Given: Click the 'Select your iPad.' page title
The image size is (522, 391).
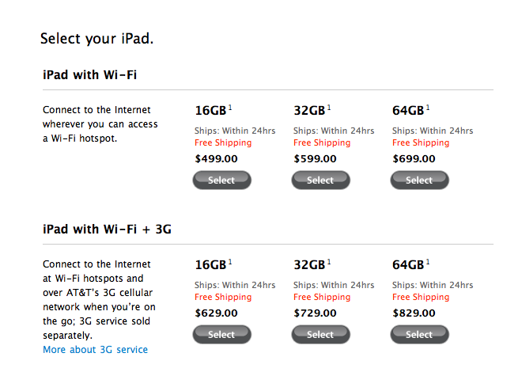Looking at the screenshot, I should pyautogui.click(x=96, y=38).
